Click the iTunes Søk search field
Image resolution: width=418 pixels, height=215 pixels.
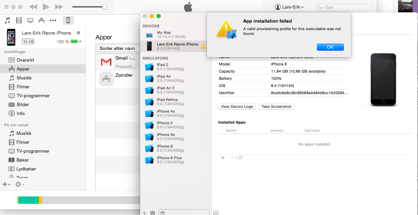[344, 7]
